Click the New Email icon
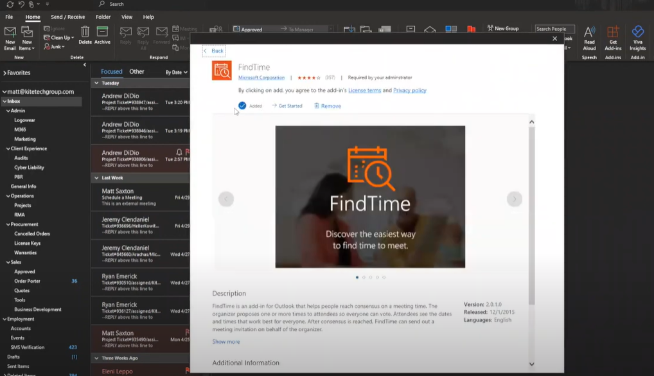This screenshot has width=654, height=376. (10, 38)
